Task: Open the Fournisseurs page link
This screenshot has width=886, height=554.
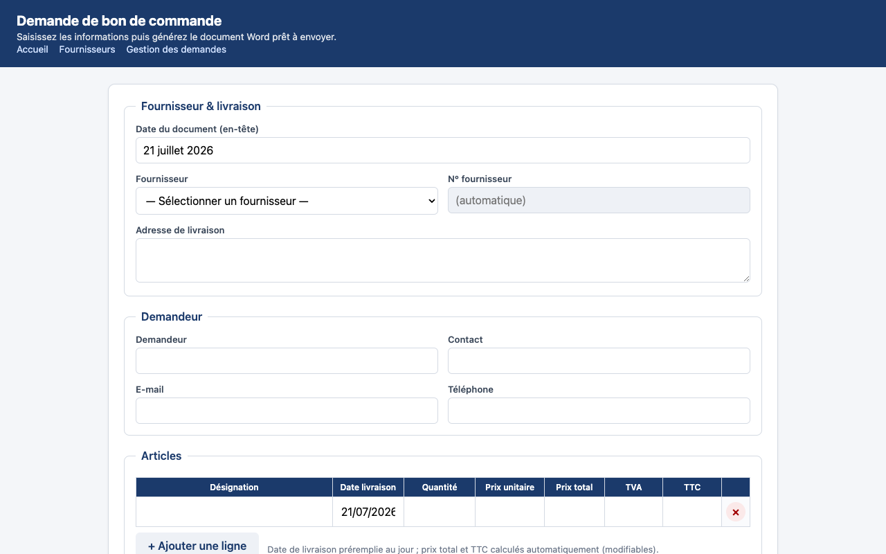Action: click(87, 49)
